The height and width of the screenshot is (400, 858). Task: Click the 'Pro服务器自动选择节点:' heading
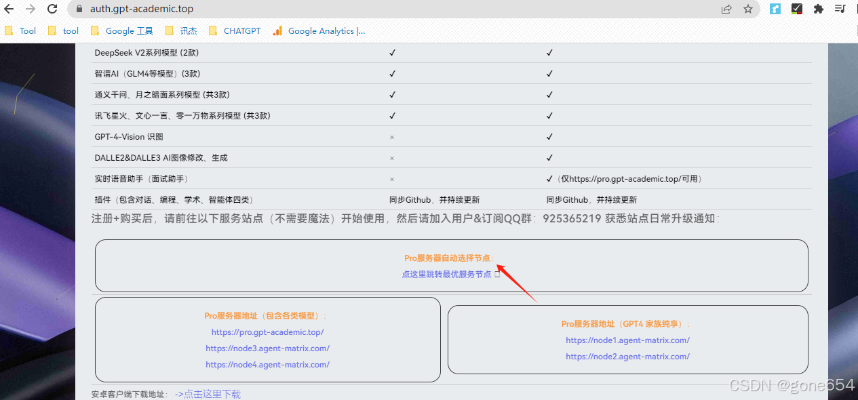[450, 258]
